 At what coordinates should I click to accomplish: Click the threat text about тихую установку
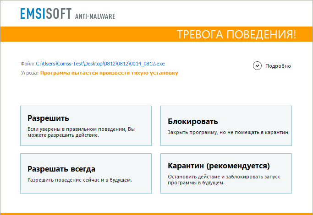coord(109,73)
